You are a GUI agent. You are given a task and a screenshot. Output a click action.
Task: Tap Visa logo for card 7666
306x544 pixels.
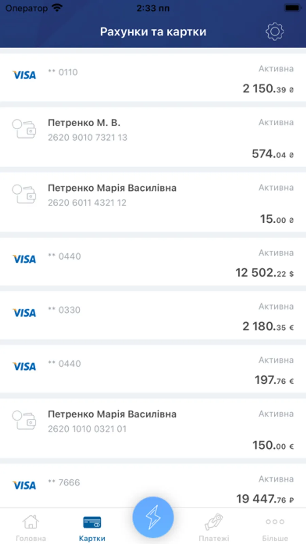coord(24,485)
